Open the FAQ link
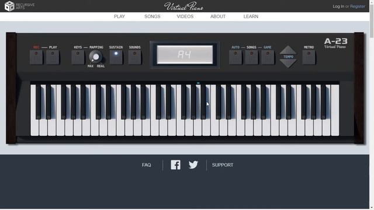The image size is (374, 210). (147, 165)
